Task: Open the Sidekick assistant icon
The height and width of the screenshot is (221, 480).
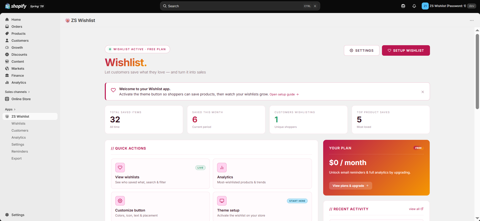Action: coord(403,6)
